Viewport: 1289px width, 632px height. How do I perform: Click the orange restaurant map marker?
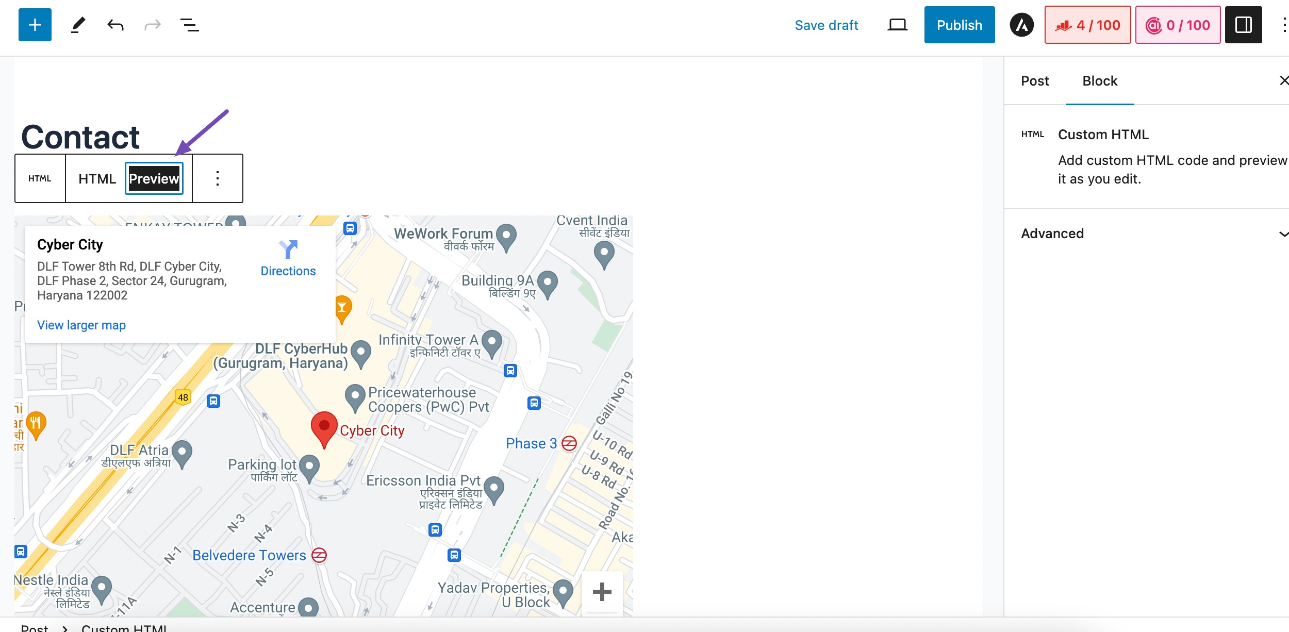36,425
